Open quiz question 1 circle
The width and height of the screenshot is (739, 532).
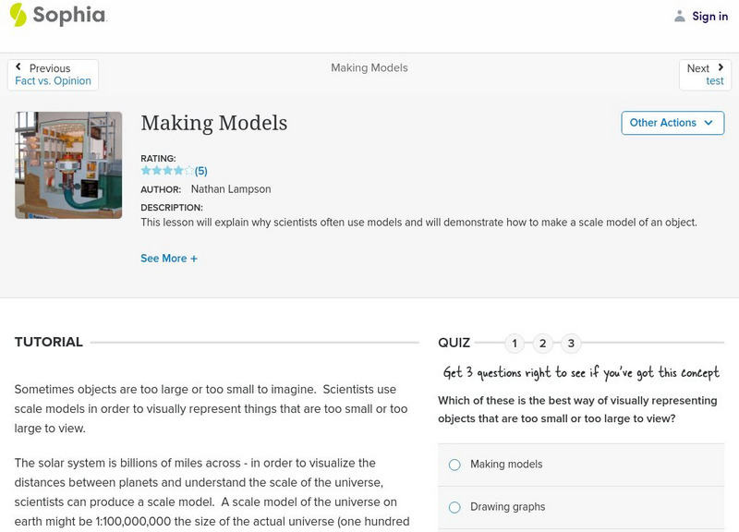[515, 344]
